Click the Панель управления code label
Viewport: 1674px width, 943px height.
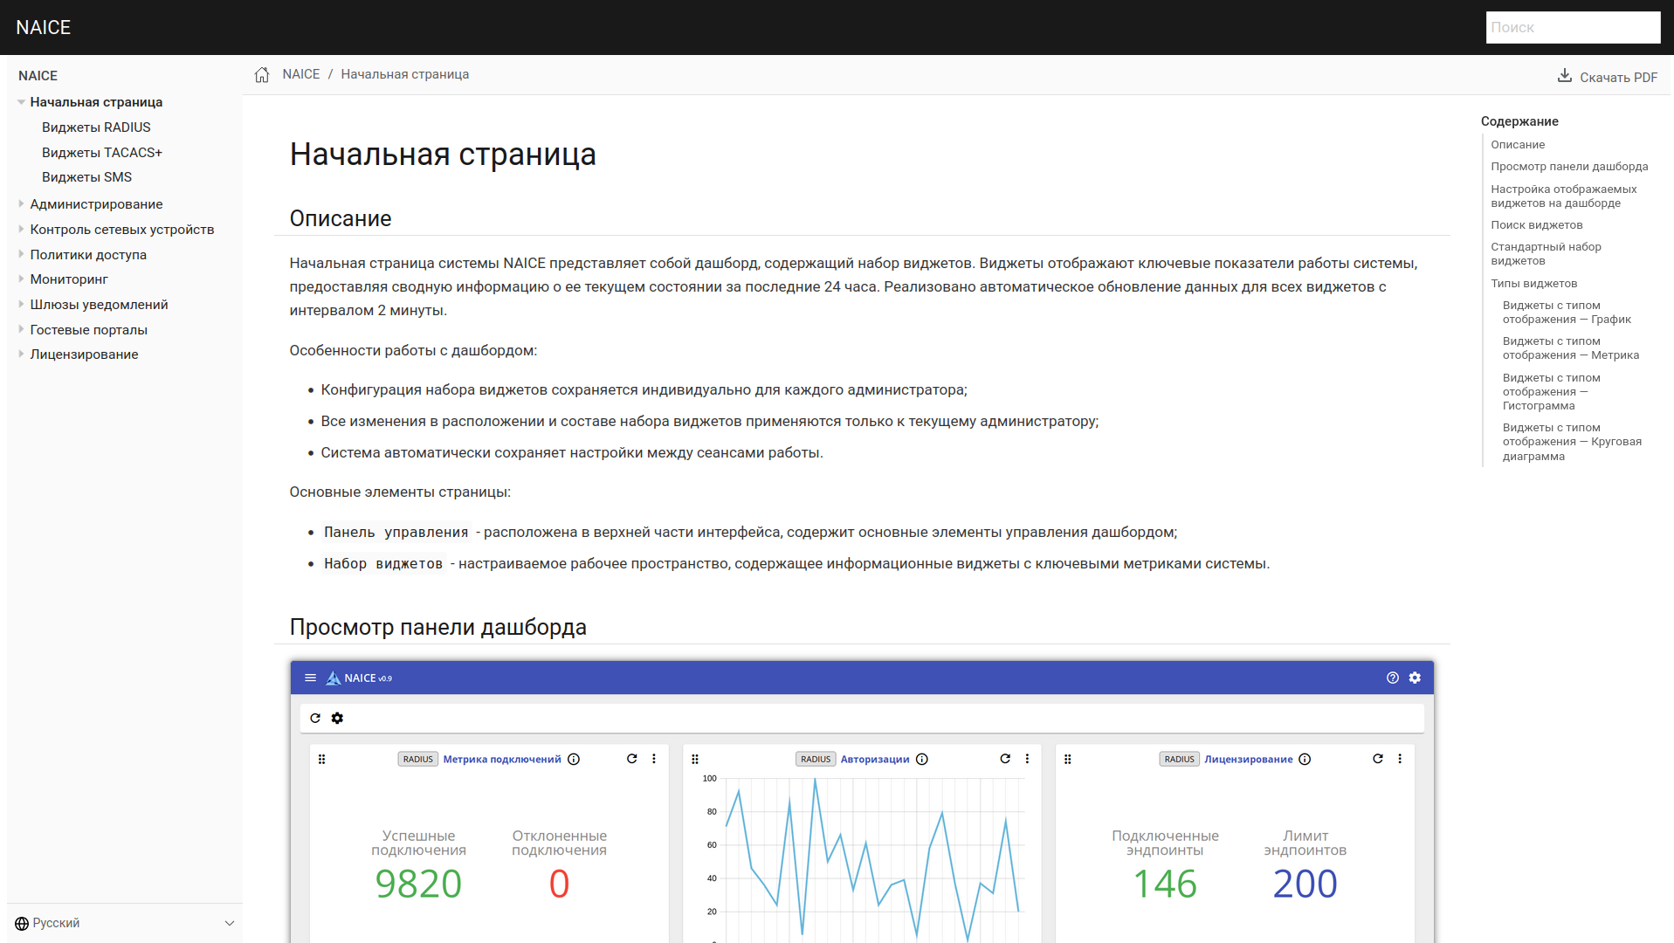[396, 533]
